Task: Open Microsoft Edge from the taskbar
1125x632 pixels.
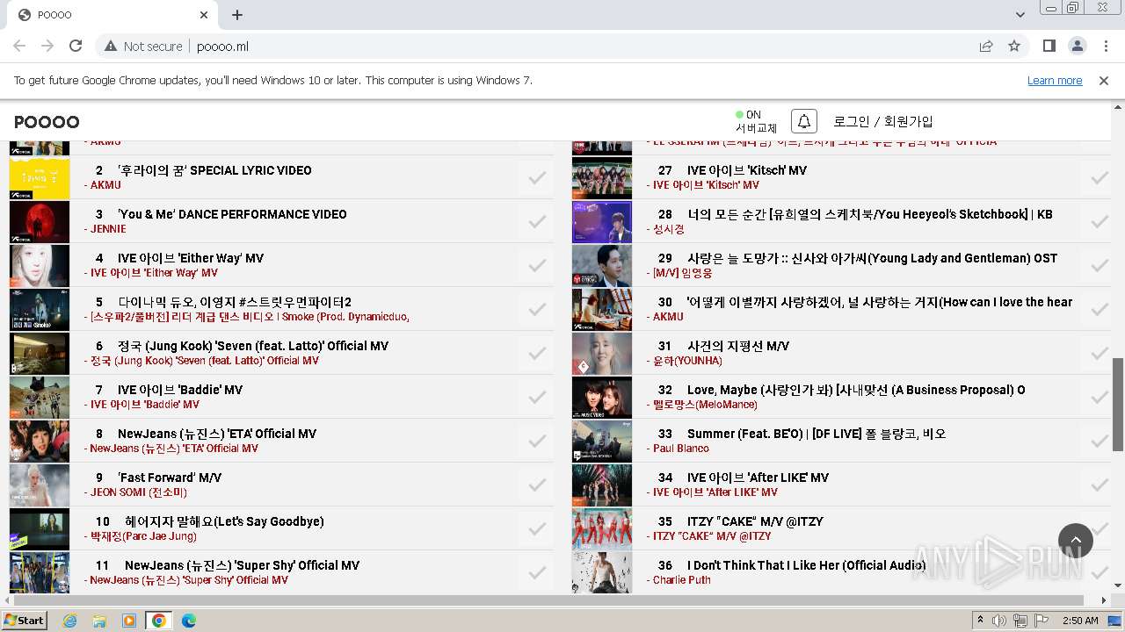Action: (189, 621)
